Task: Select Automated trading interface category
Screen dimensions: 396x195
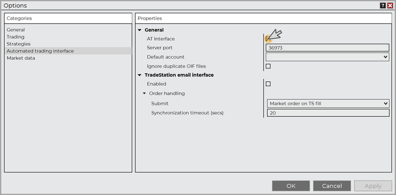Action: [68, 51]
